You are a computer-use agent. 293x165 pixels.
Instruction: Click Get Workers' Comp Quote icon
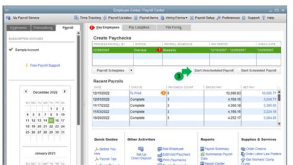243,160
